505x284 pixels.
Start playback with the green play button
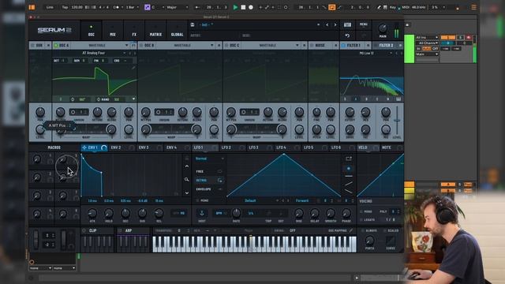(x=235, y=7)
